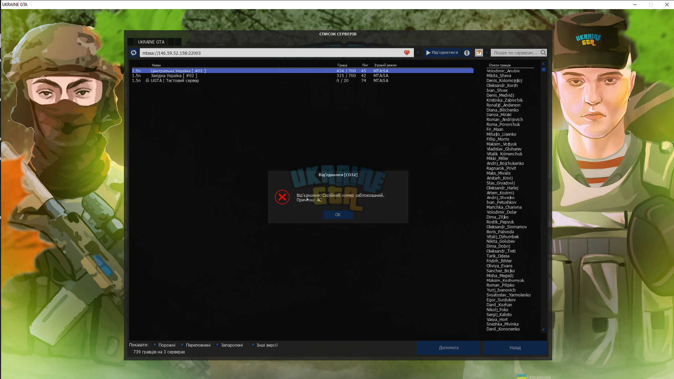Click the 315 / 700 player count cell
This screenshot has height=379, width=674.
[x=346, y=76]
